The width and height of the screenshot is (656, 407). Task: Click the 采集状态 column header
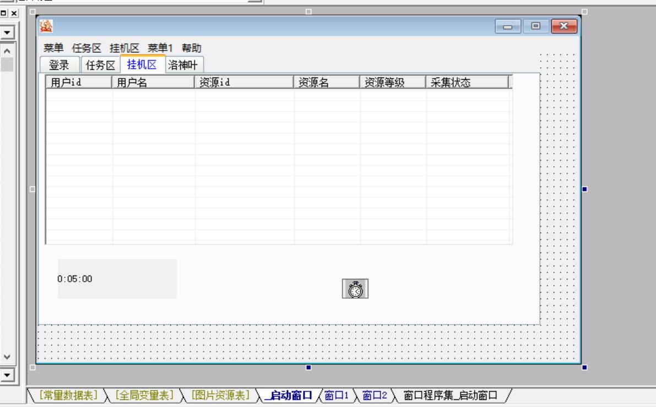(465, 82)
